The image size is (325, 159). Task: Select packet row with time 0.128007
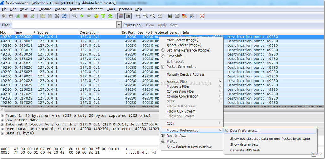[x=80, y=41]
